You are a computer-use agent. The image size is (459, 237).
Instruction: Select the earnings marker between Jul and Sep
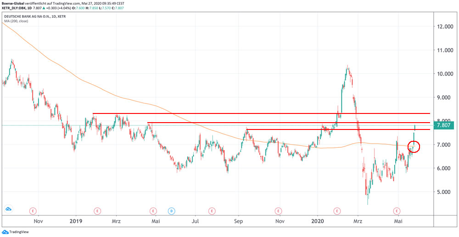click(x=212, y=210)
